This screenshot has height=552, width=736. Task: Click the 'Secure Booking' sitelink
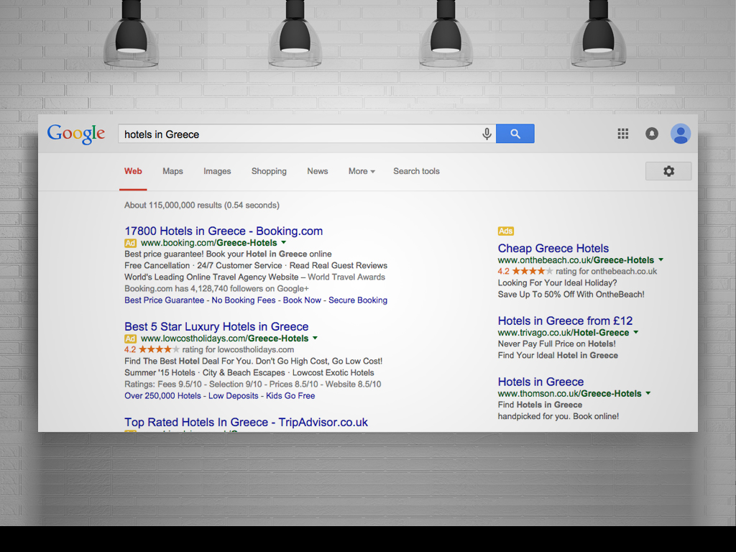pos(358,300)
